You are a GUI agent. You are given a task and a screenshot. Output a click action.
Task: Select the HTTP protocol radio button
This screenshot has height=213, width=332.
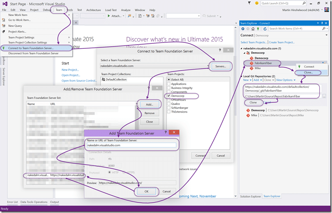(109, 173)
